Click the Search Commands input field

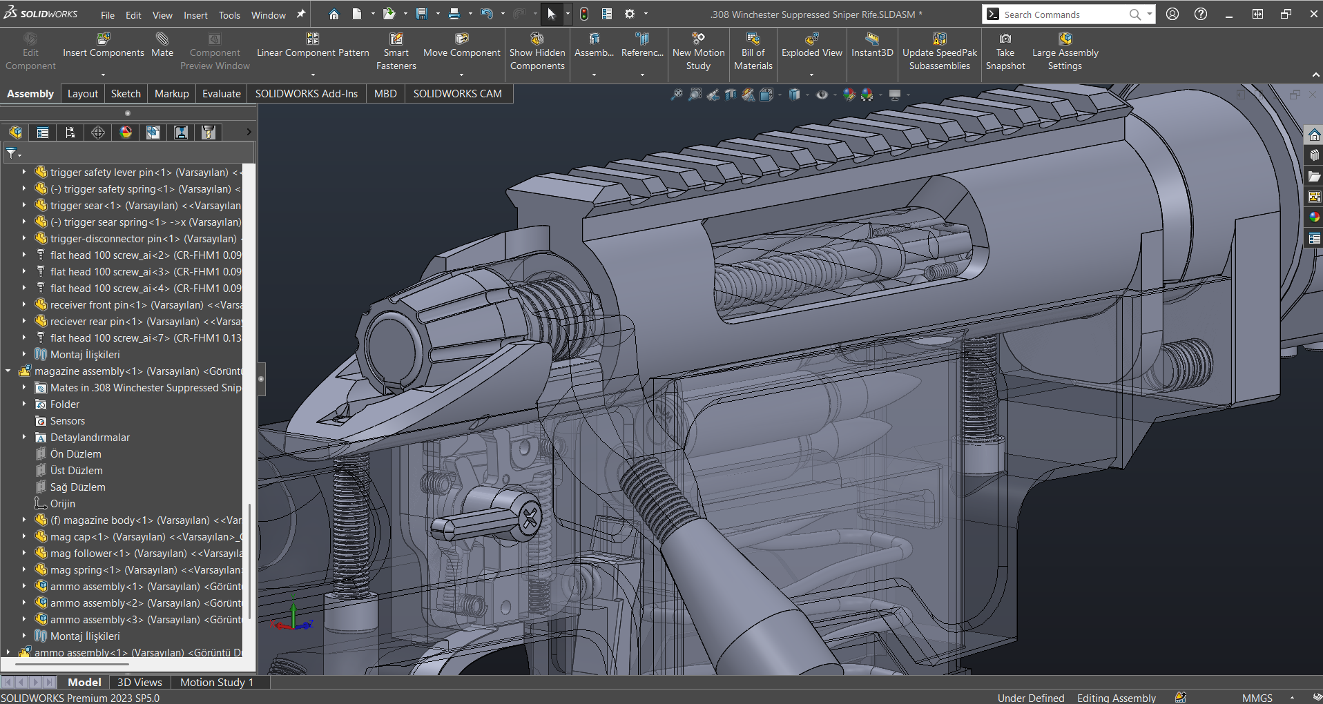(1063, 14)
